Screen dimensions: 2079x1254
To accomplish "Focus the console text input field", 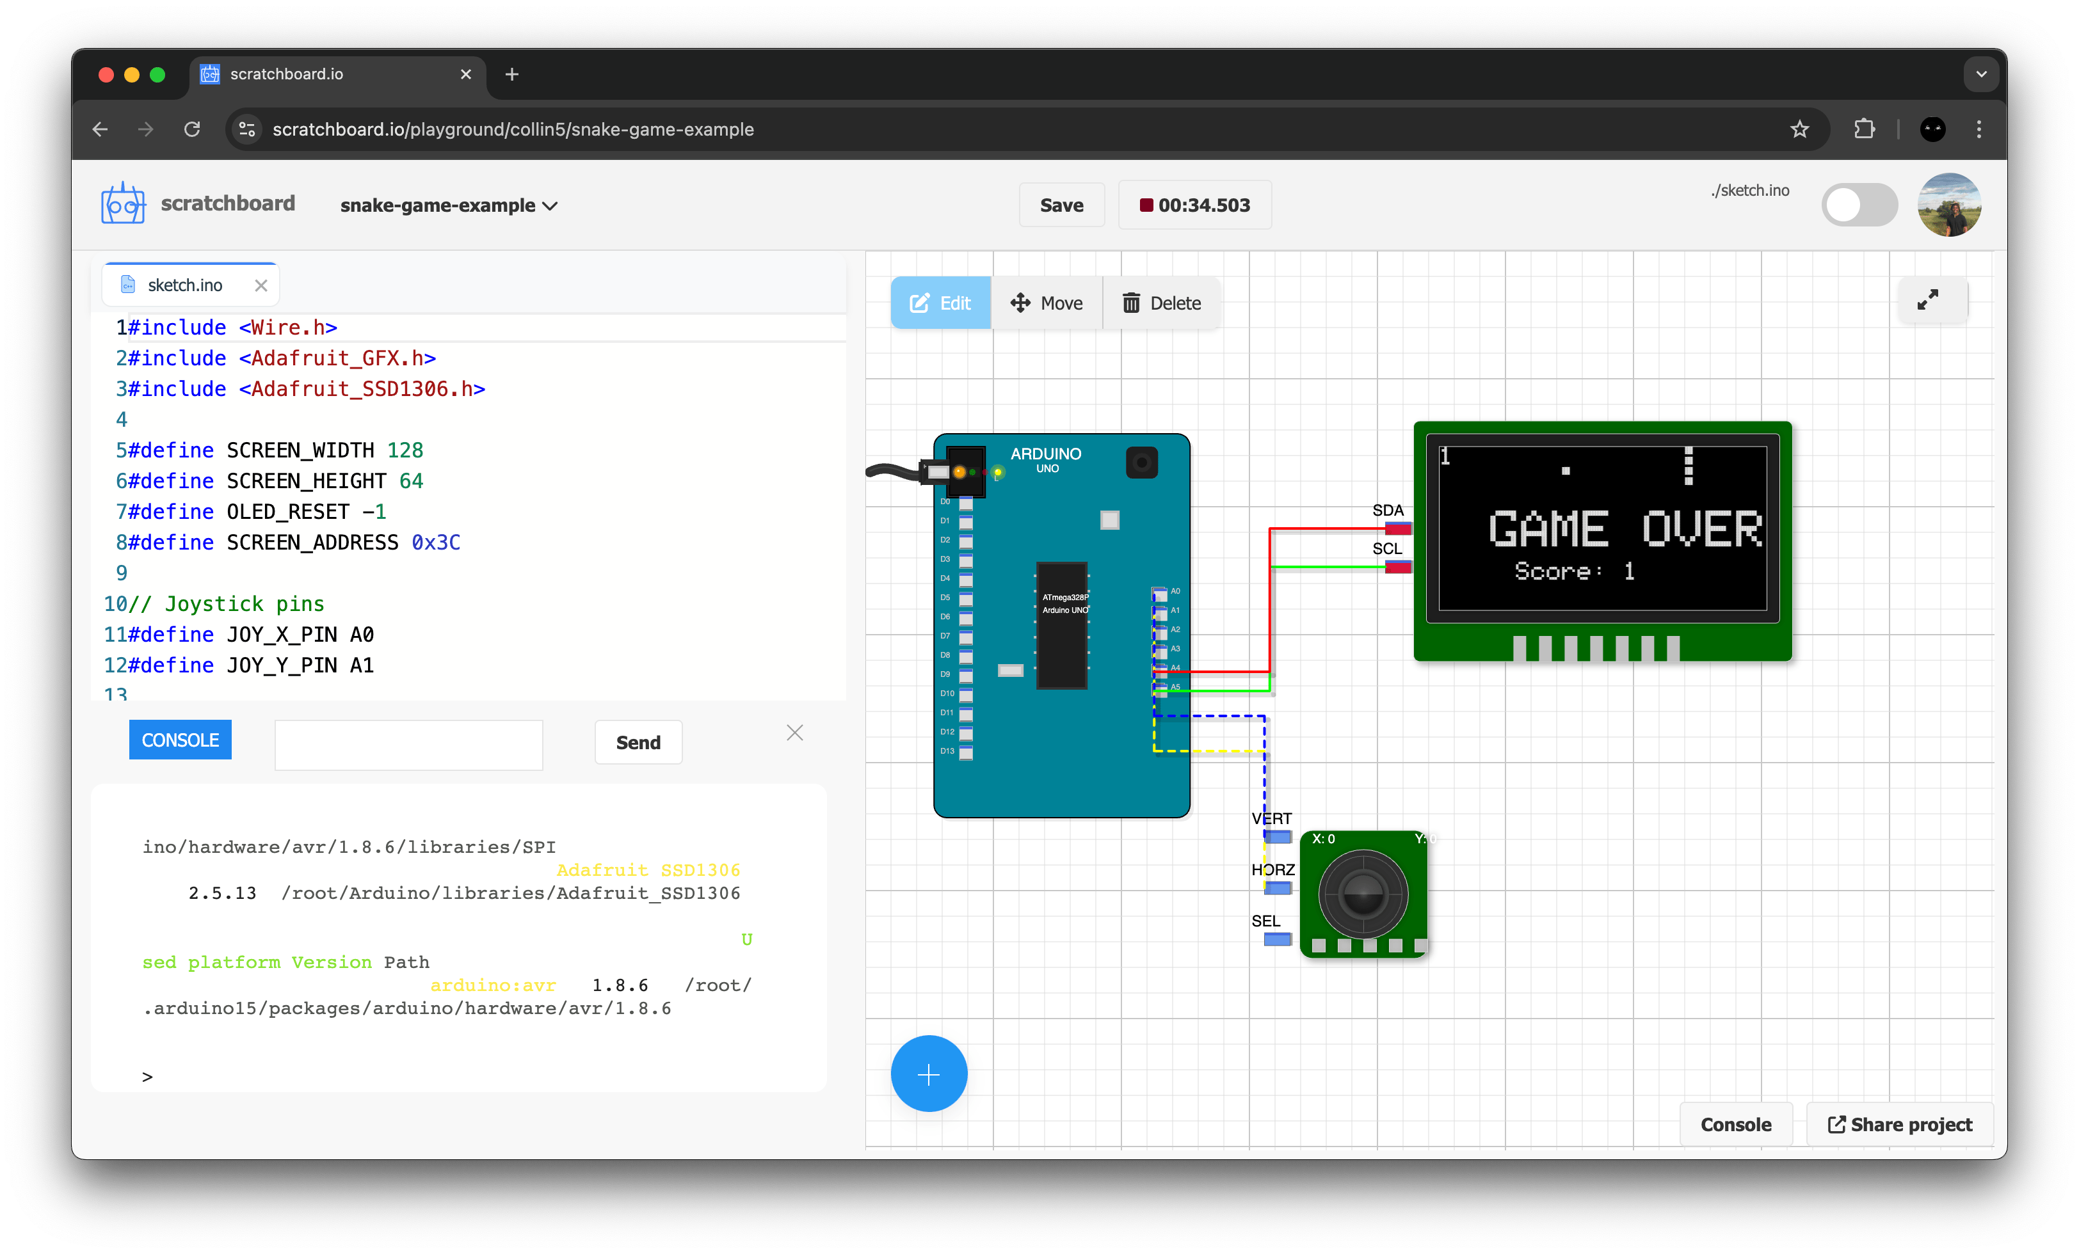I will pos(408,744).
